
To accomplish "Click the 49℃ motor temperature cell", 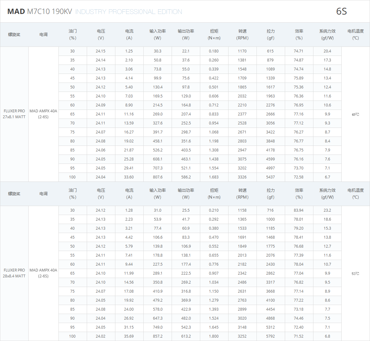I will pos(355,114).
